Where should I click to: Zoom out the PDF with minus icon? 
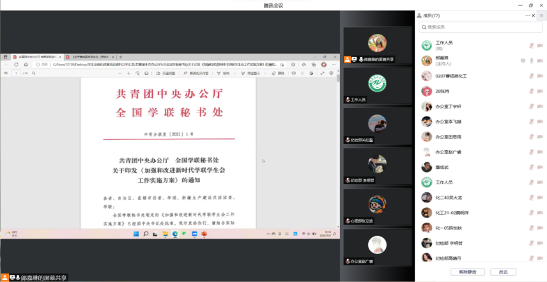tap(119, 74)
